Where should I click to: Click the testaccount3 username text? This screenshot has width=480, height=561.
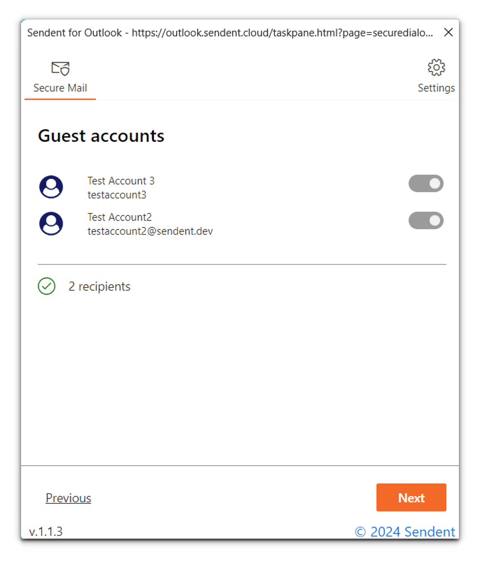pos(117,195)
